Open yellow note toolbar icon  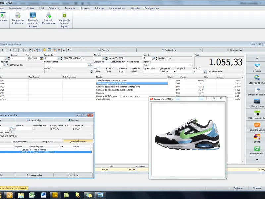click(x=45, y=50)
